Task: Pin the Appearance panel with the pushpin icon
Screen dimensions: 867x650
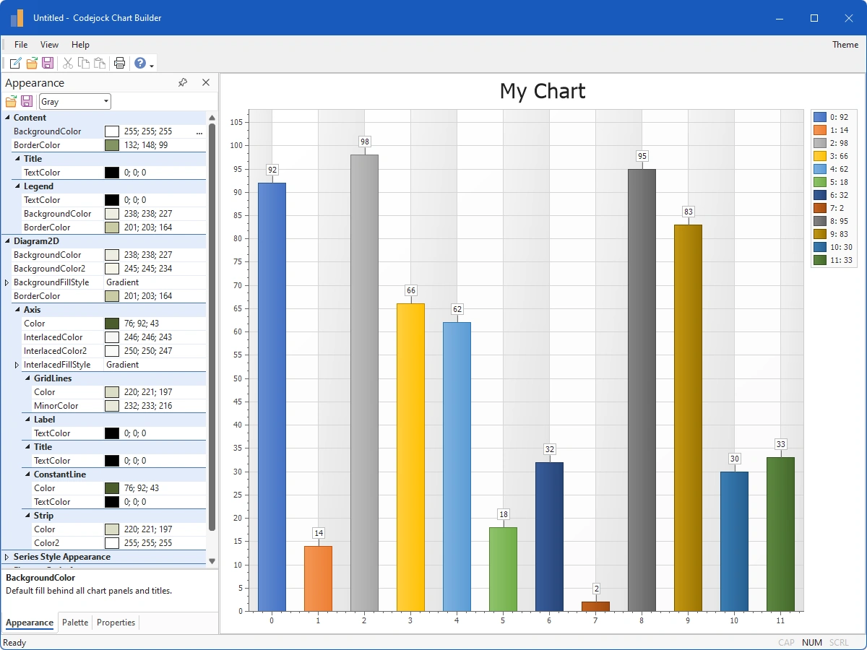Action: tap(183, 82)
